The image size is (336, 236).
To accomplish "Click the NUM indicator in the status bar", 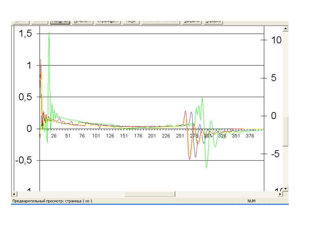I will pyautogui.click(x=251, y=201).
